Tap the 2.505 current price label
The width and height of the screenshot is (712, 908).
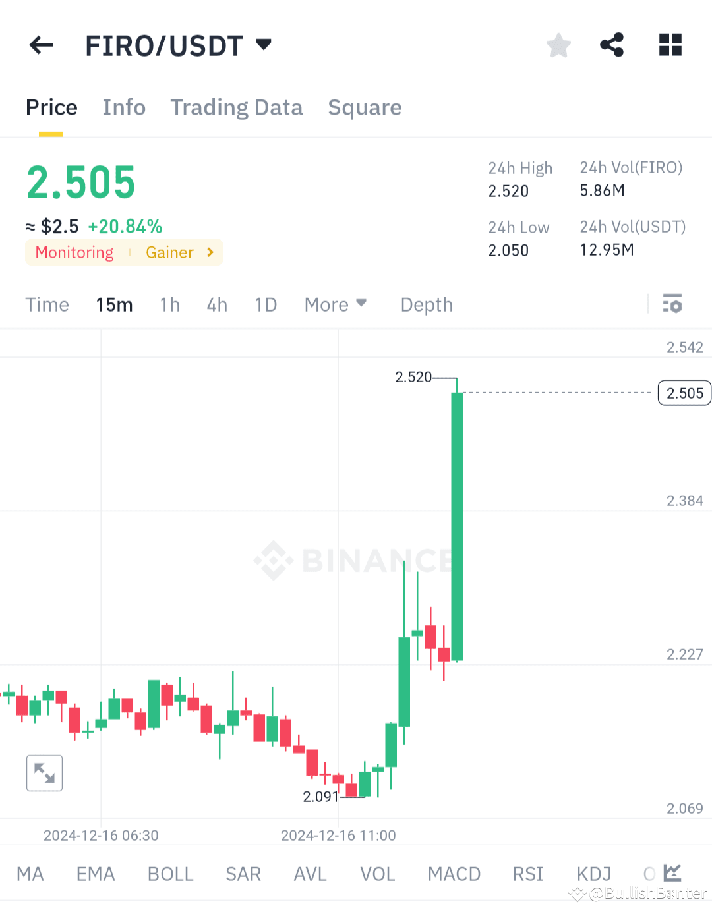click(x=684, y=393)
